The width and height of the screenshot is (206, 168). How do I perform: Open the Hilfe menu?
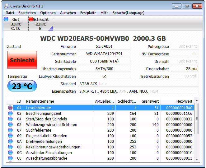[105, 13]
